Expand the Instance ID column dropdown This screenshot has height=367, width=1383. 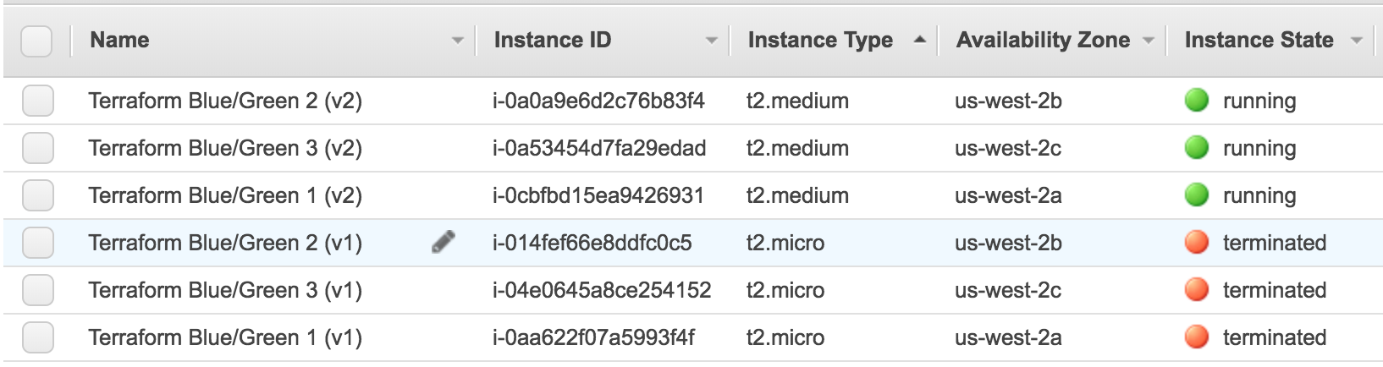coord(711,41)
